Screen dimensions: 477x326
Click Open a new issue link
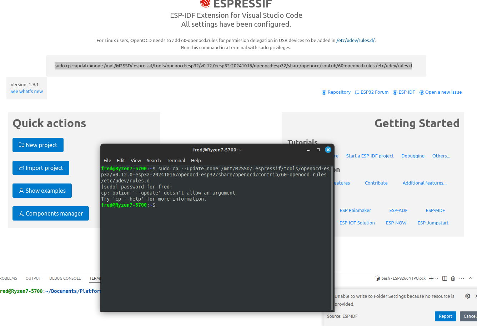[x=443, y=92]
